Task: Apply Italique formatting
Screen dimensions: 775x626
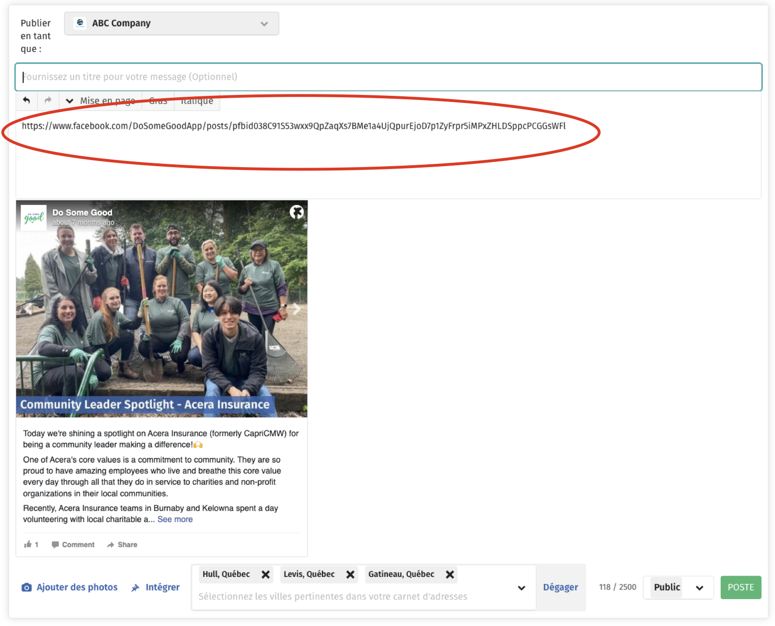Action: pos(197,101)
